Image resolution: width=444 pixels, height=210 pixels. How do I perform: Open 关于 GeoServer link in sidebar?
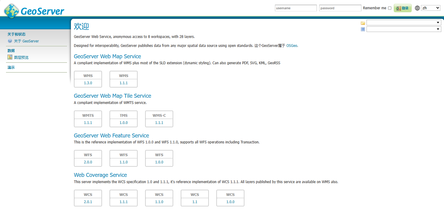point(26,41)
